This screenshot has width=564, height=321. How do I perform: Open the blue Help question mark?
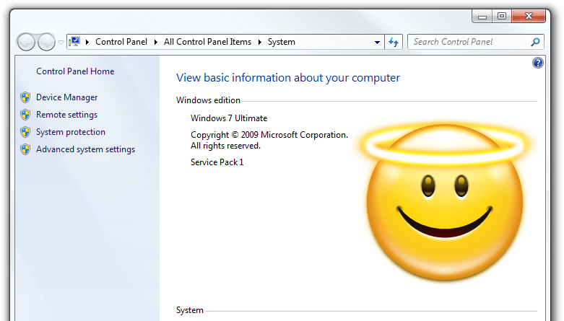pyautogui.click(x=538, y=63)
